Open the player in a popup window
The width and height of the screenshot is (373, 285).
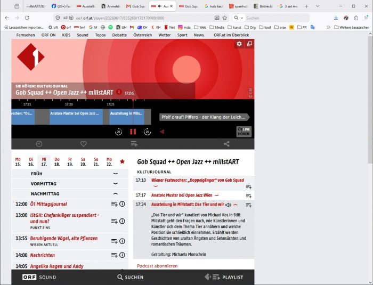coord(249,44)
